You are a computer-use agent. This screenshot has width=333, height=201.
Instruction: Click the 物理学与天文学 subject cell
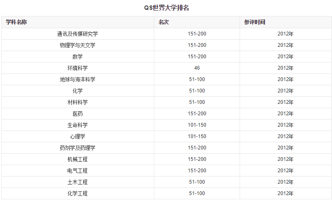77,45
